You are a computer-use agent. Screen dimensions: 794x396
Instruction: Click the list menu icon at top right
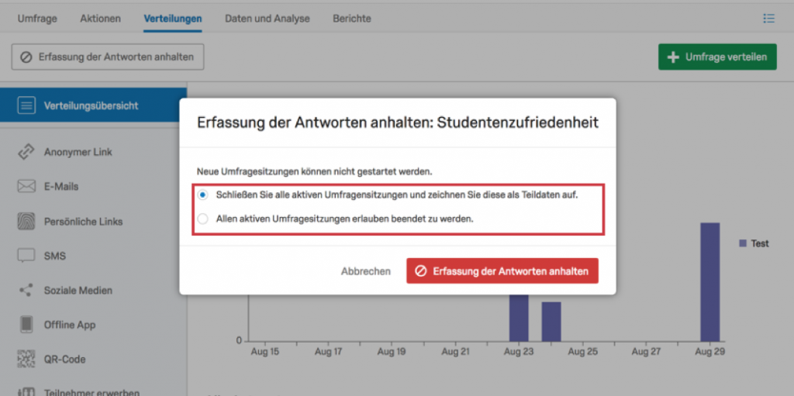coord(768,19)
